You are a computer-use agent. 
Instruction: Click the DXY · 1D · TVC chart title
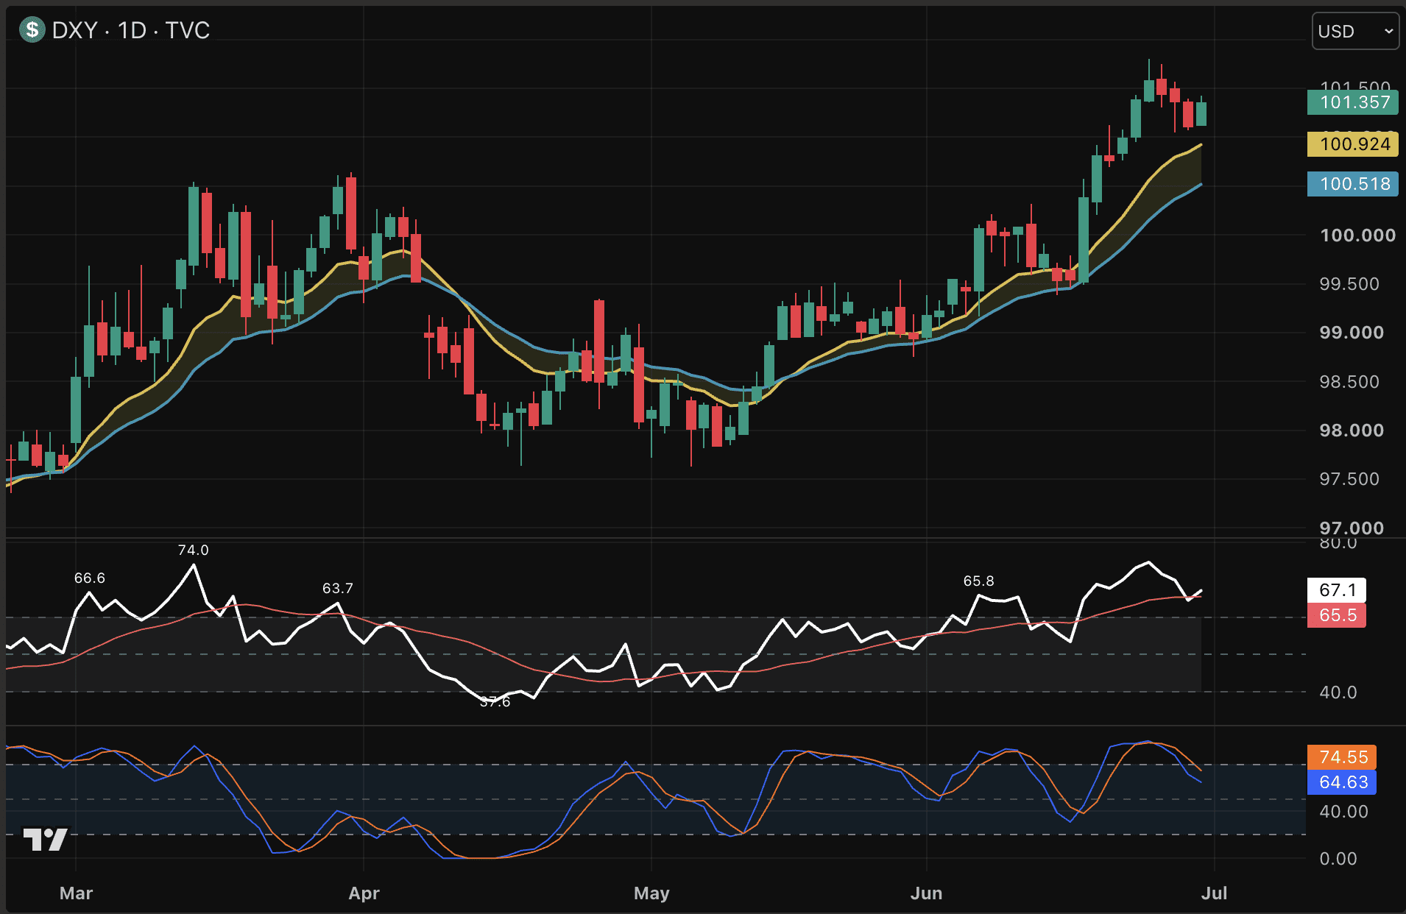131,30
